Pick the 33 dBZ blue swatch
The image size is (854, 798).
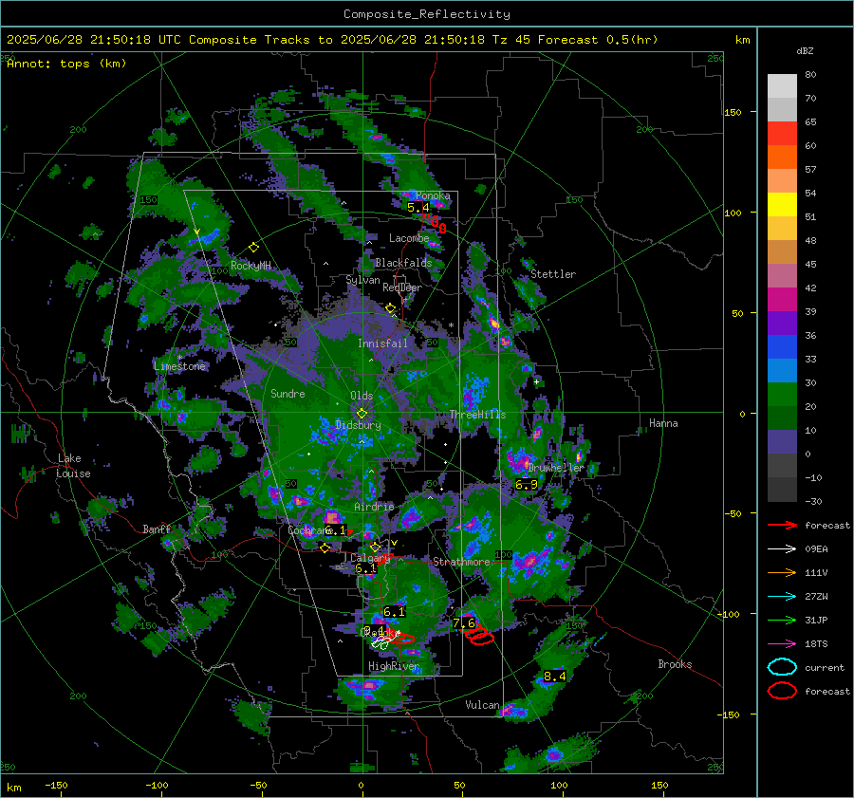click(782, 346)
